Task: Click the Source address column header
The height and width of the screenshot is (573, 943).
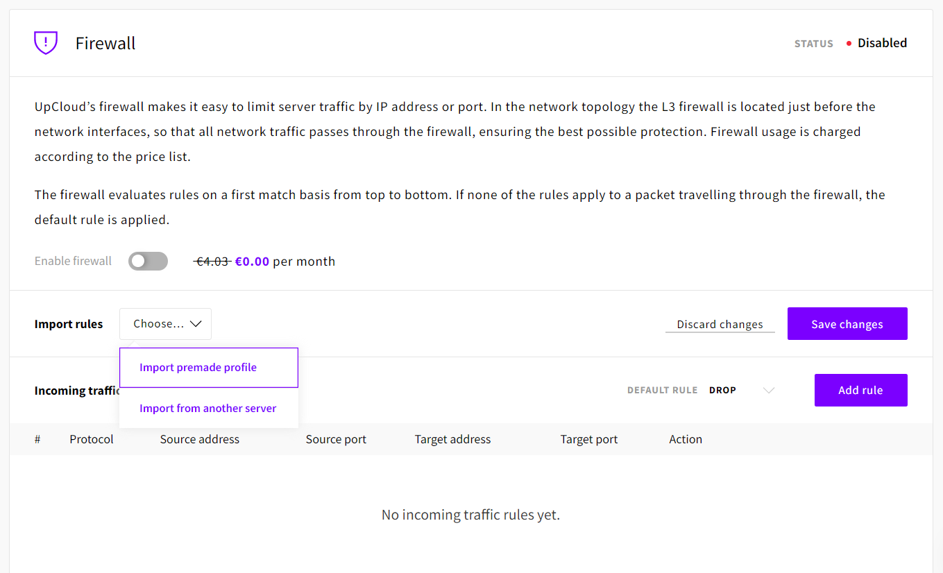Action: click(x=200, y=439)
